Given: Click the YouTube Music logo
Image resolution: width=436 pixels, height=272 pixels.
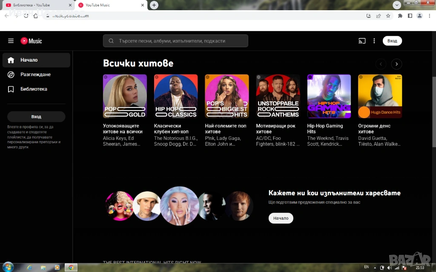Looking at the screenshot, I should [x=31, y=41].
